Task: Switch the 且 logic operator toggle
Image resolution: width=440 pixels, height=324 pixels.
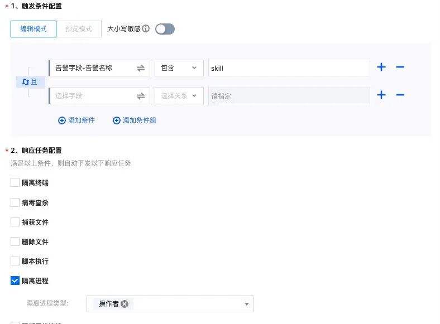Action: [x=30, y=82]
